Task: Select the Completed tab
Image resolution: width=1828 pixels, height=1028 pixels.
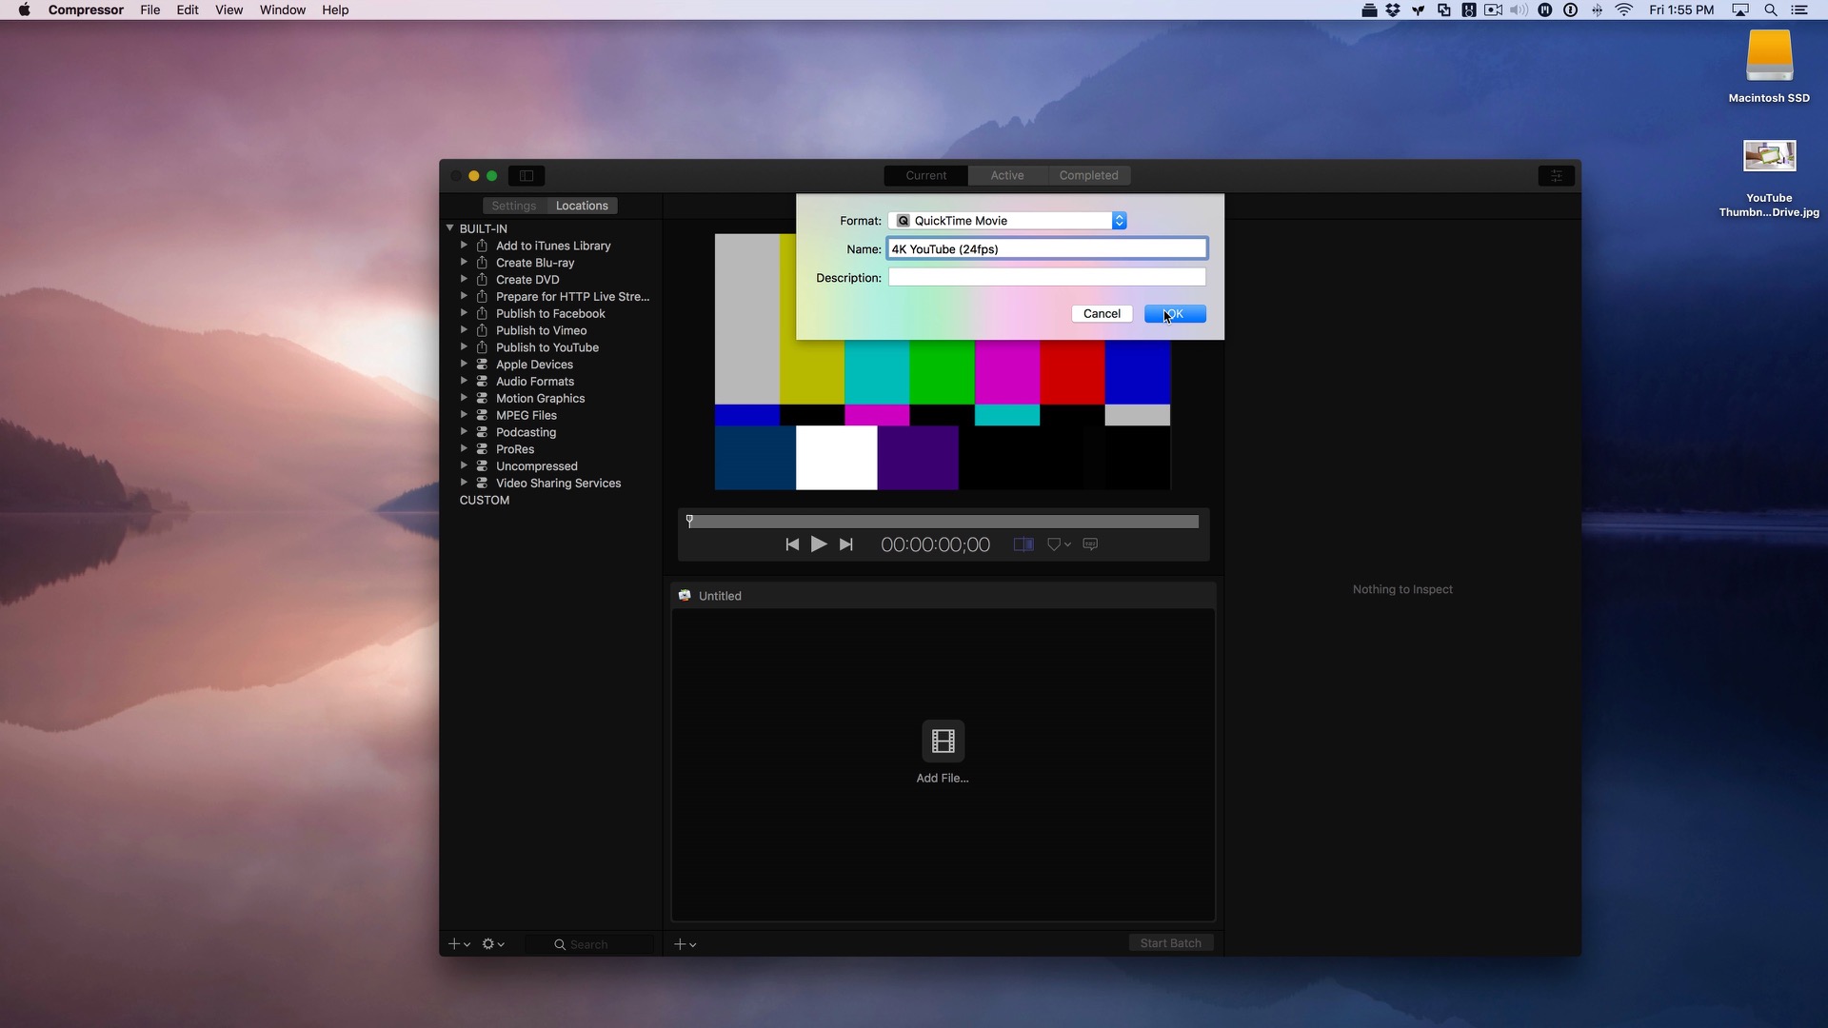Action: point(1087,175)
